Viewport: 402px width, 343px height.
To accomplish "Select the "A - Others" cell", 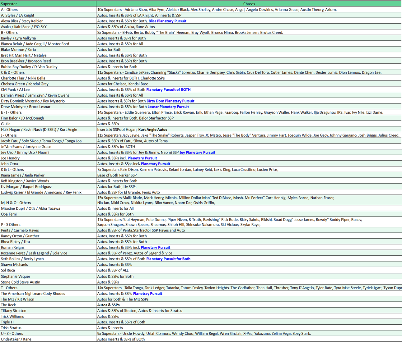I will [48, 10].
